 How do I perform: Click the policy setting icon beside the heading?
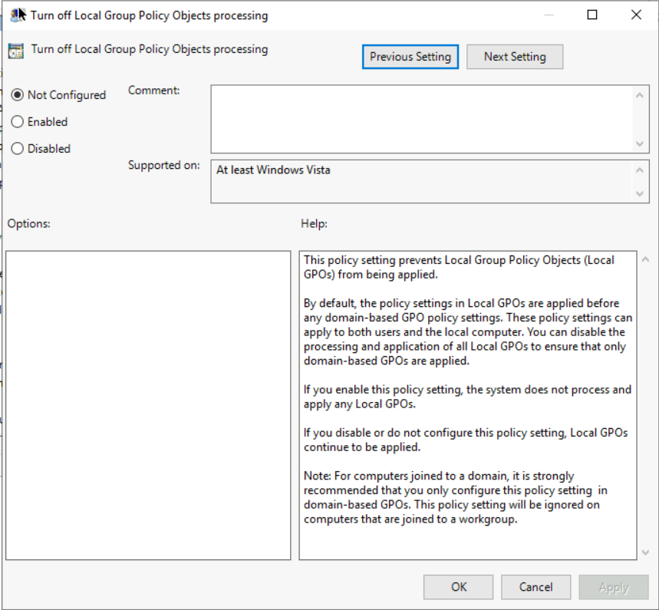(x=15, y=51)
